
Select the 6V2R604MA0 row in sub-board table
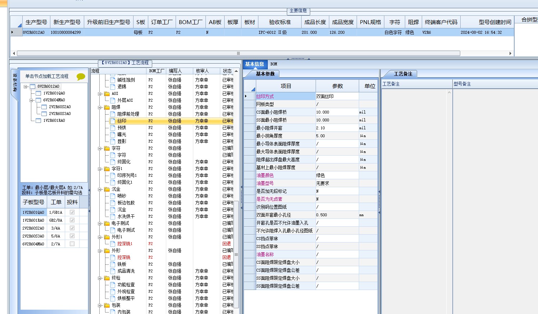pyautogui.click(x=54, y=244)
